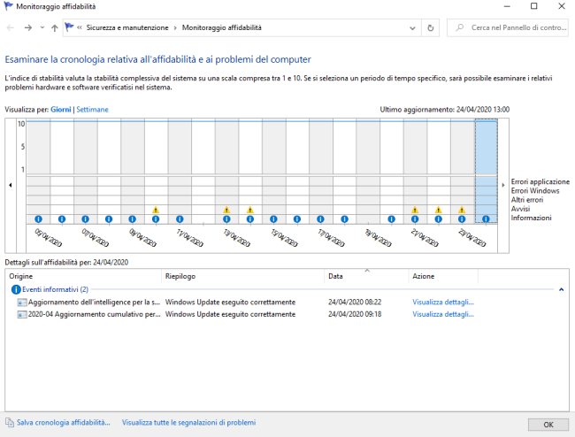The height and width of the screenshot is (437, 575).
Task: Select the information icon for 18/04/2020
Action: click(x=344, y=219)
